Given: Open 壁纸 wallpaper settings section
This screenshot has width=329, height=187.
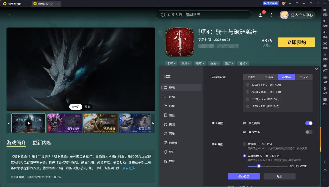Looking at the screenshot, I should click(x=181, y=152).
